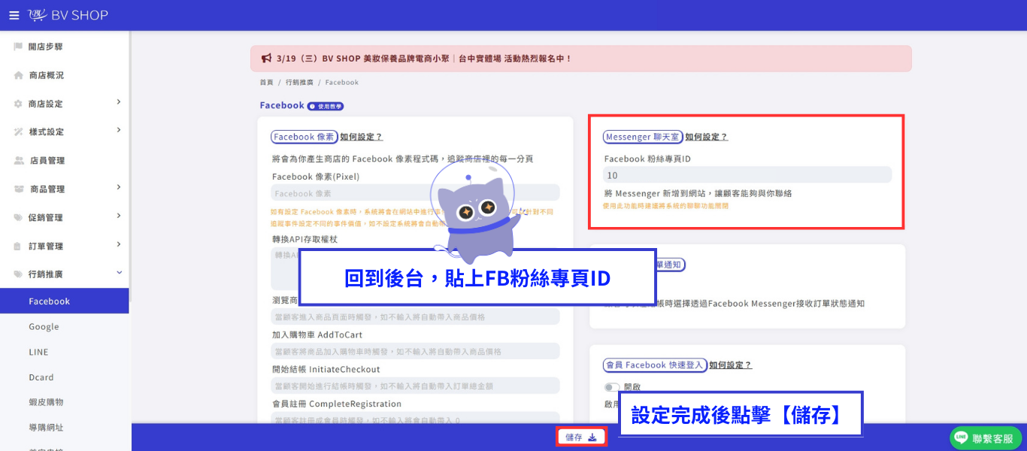Open the Facebook sidebar menu item
Viewport: 1027px width, 451px height.
tap(65, 301)
